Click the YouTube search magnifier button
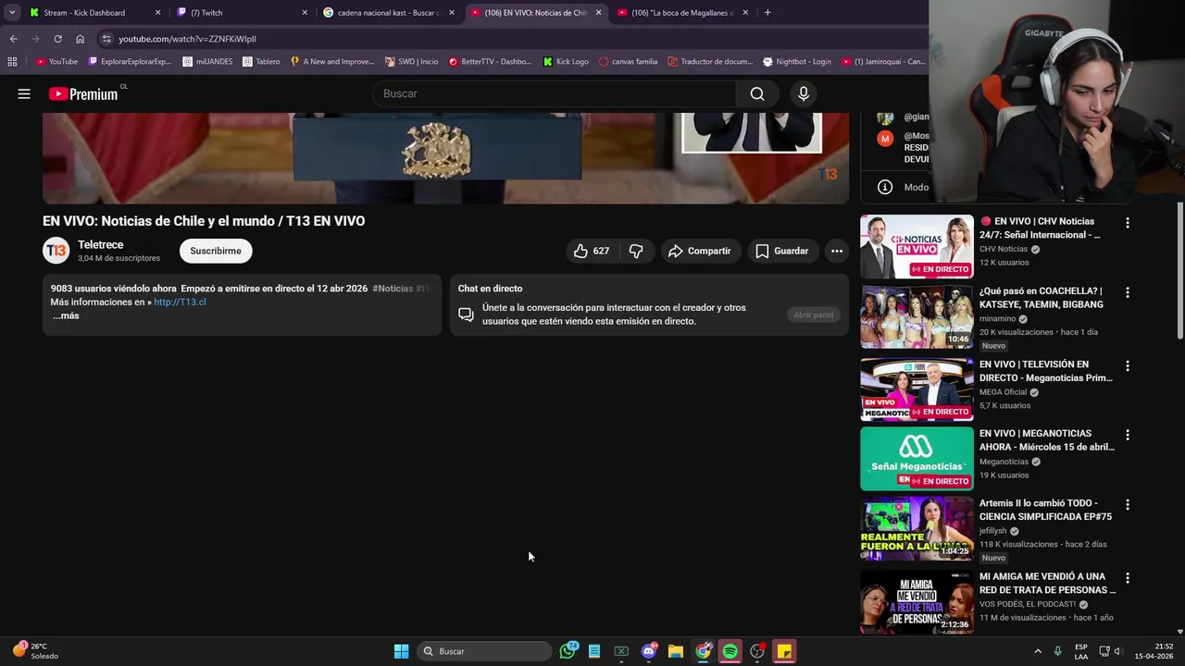The height and width of the screenshot is (666, 1185). (757, 93)
